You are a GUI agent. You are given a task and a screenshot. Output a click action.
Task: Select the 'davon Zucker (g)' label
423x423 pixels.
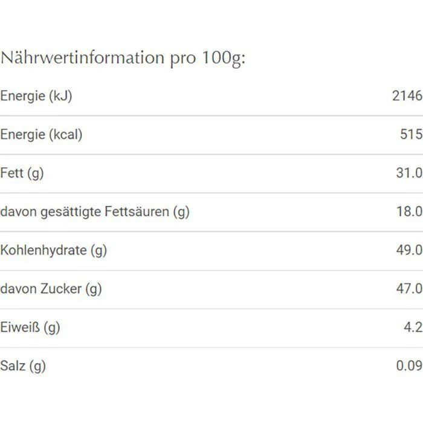point(51,289)
